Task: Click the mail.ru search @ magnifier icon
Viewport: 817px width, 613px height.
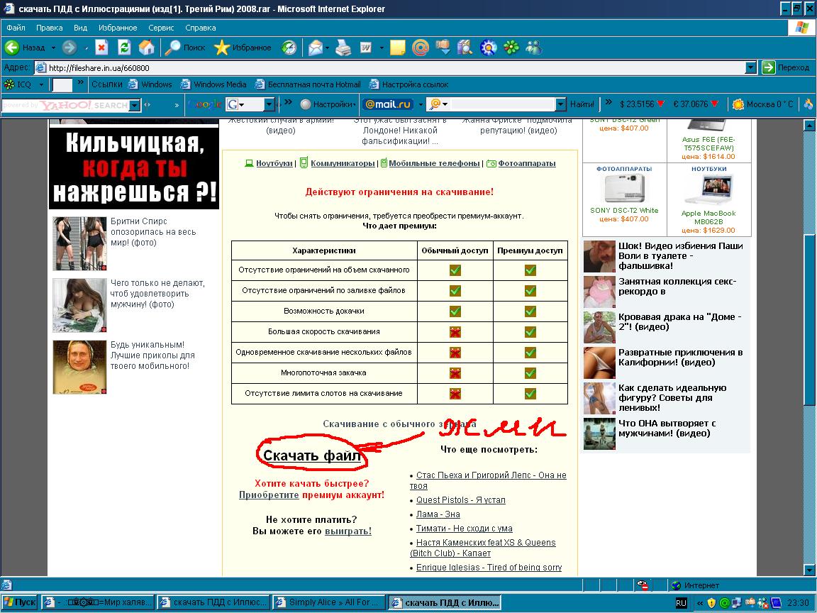Action: [435, 104]
